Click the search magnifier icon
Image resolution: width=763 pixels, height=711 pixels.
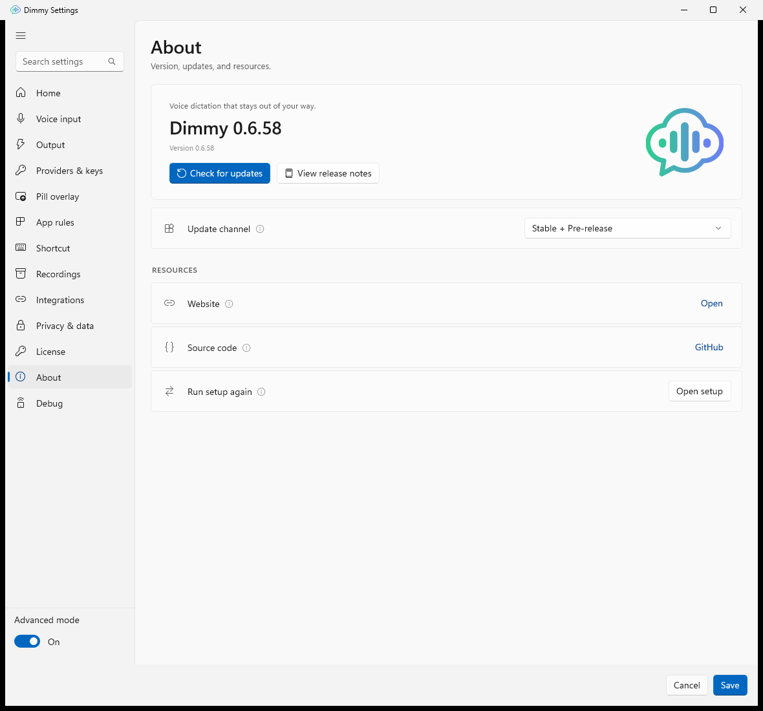tap(112, 61)
